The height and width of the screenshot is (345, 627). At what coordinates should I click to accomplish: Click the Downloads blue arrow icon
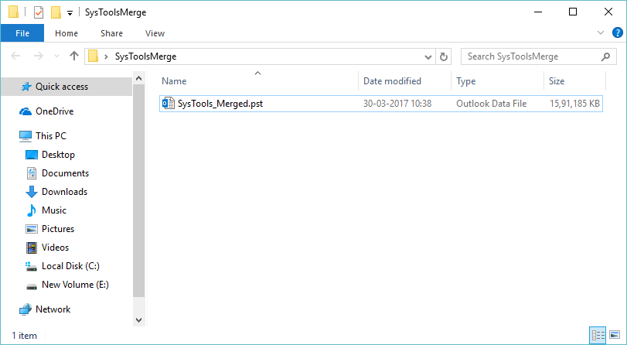pyautogui.click(x=32, y=192)
